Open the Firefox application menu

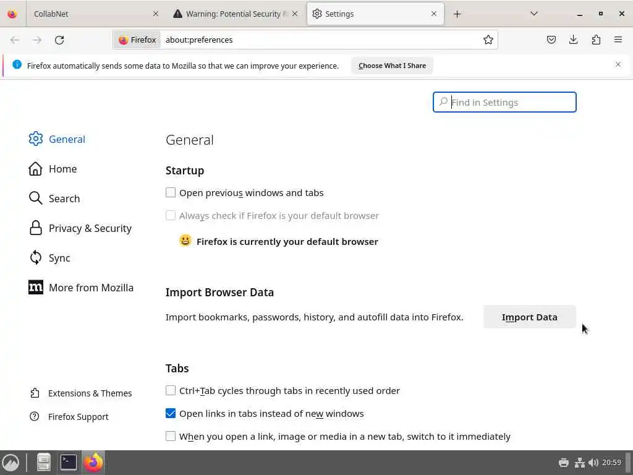point(618,40)
